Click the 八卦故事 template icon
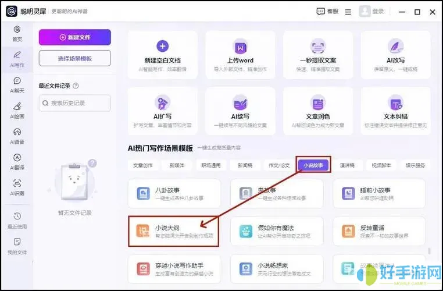 click(x=143, y=194)
